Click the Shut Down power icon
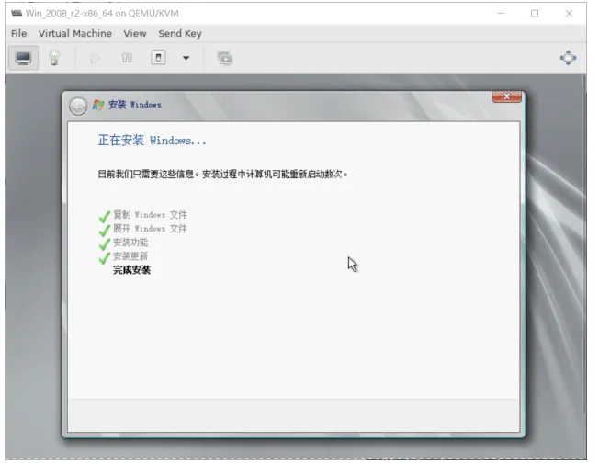 coord(158,58)
